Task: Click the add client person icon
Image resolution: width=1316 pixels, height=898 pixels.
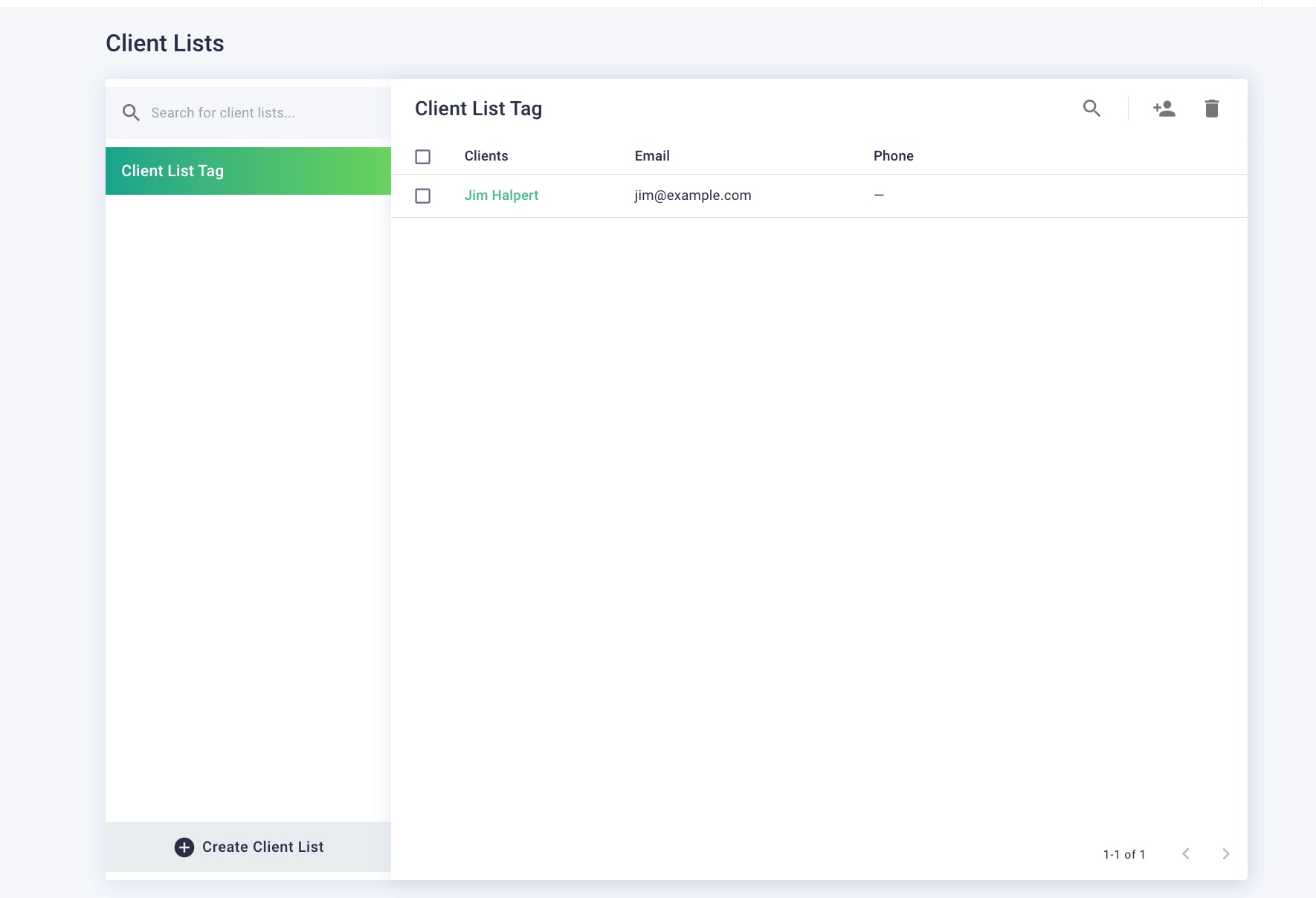Action: click(1164, 109)
